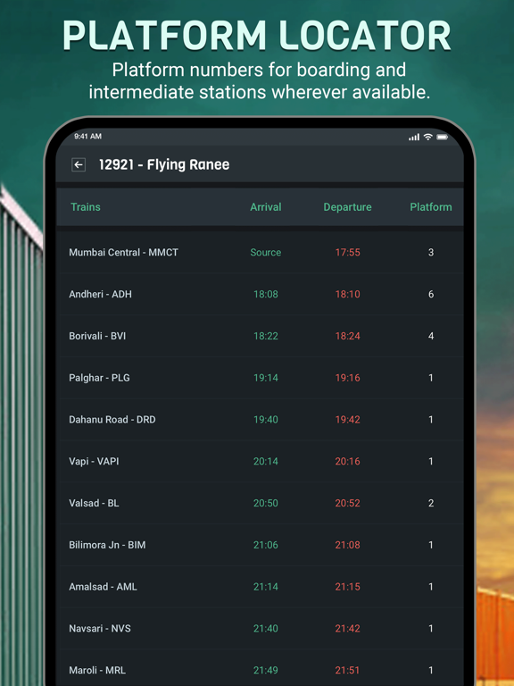Click departure time 21:51
The width and height of the screenshot is (514, 686).
click(347, 670)
